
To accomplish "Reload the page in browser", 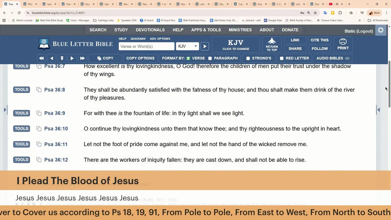I will click(x=19, y=13).
